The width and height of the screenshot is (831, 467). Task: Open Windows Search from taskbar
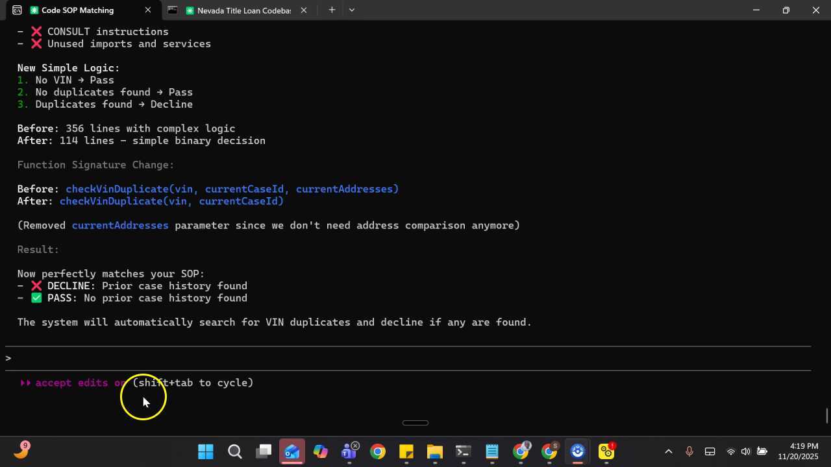click(234, 451)
